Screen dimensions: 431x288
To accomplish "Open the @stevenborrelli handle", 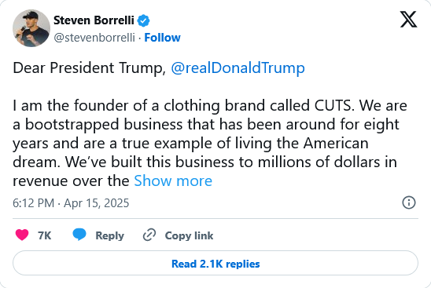I will tap(94, 38).
